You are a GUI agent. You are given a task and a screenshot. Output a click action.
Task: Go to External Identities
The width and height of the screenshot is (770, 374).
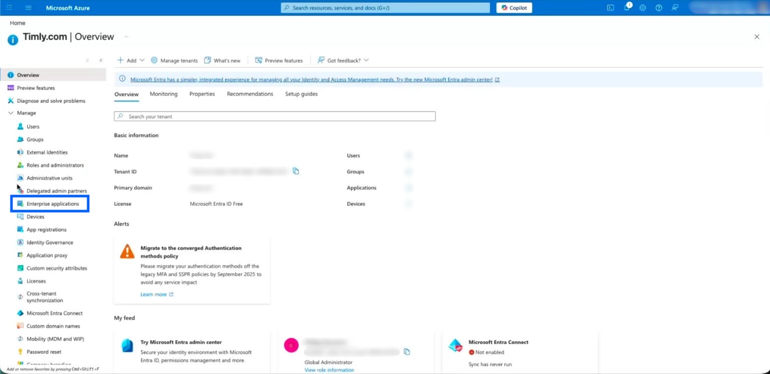coord(47,152)
